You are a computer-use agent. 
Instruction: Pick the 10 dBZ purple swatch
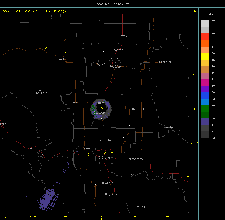click(205, 122)
